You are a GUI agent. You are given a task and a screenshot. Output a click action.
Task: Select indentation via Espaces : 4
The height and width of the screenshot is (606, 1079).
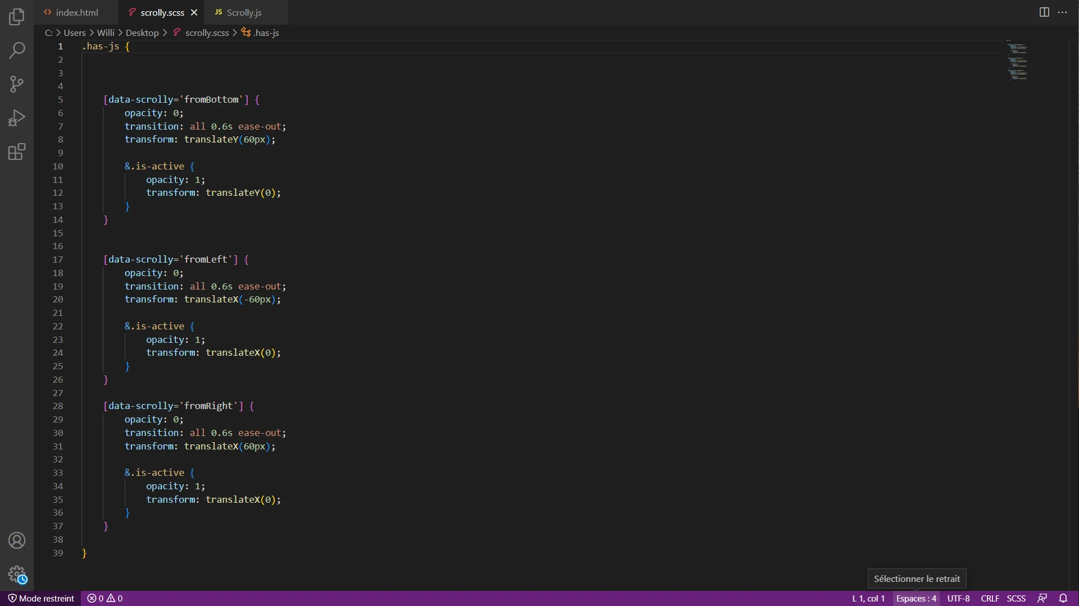pyautogui.click(x=916, y=598)
